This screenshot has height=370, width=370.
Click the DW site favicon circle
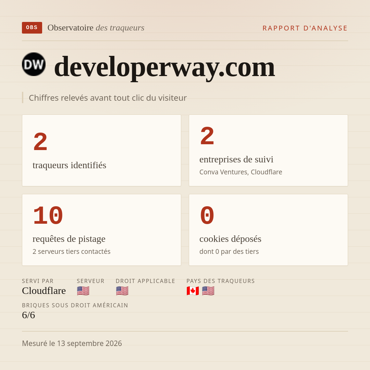[34, 64]
